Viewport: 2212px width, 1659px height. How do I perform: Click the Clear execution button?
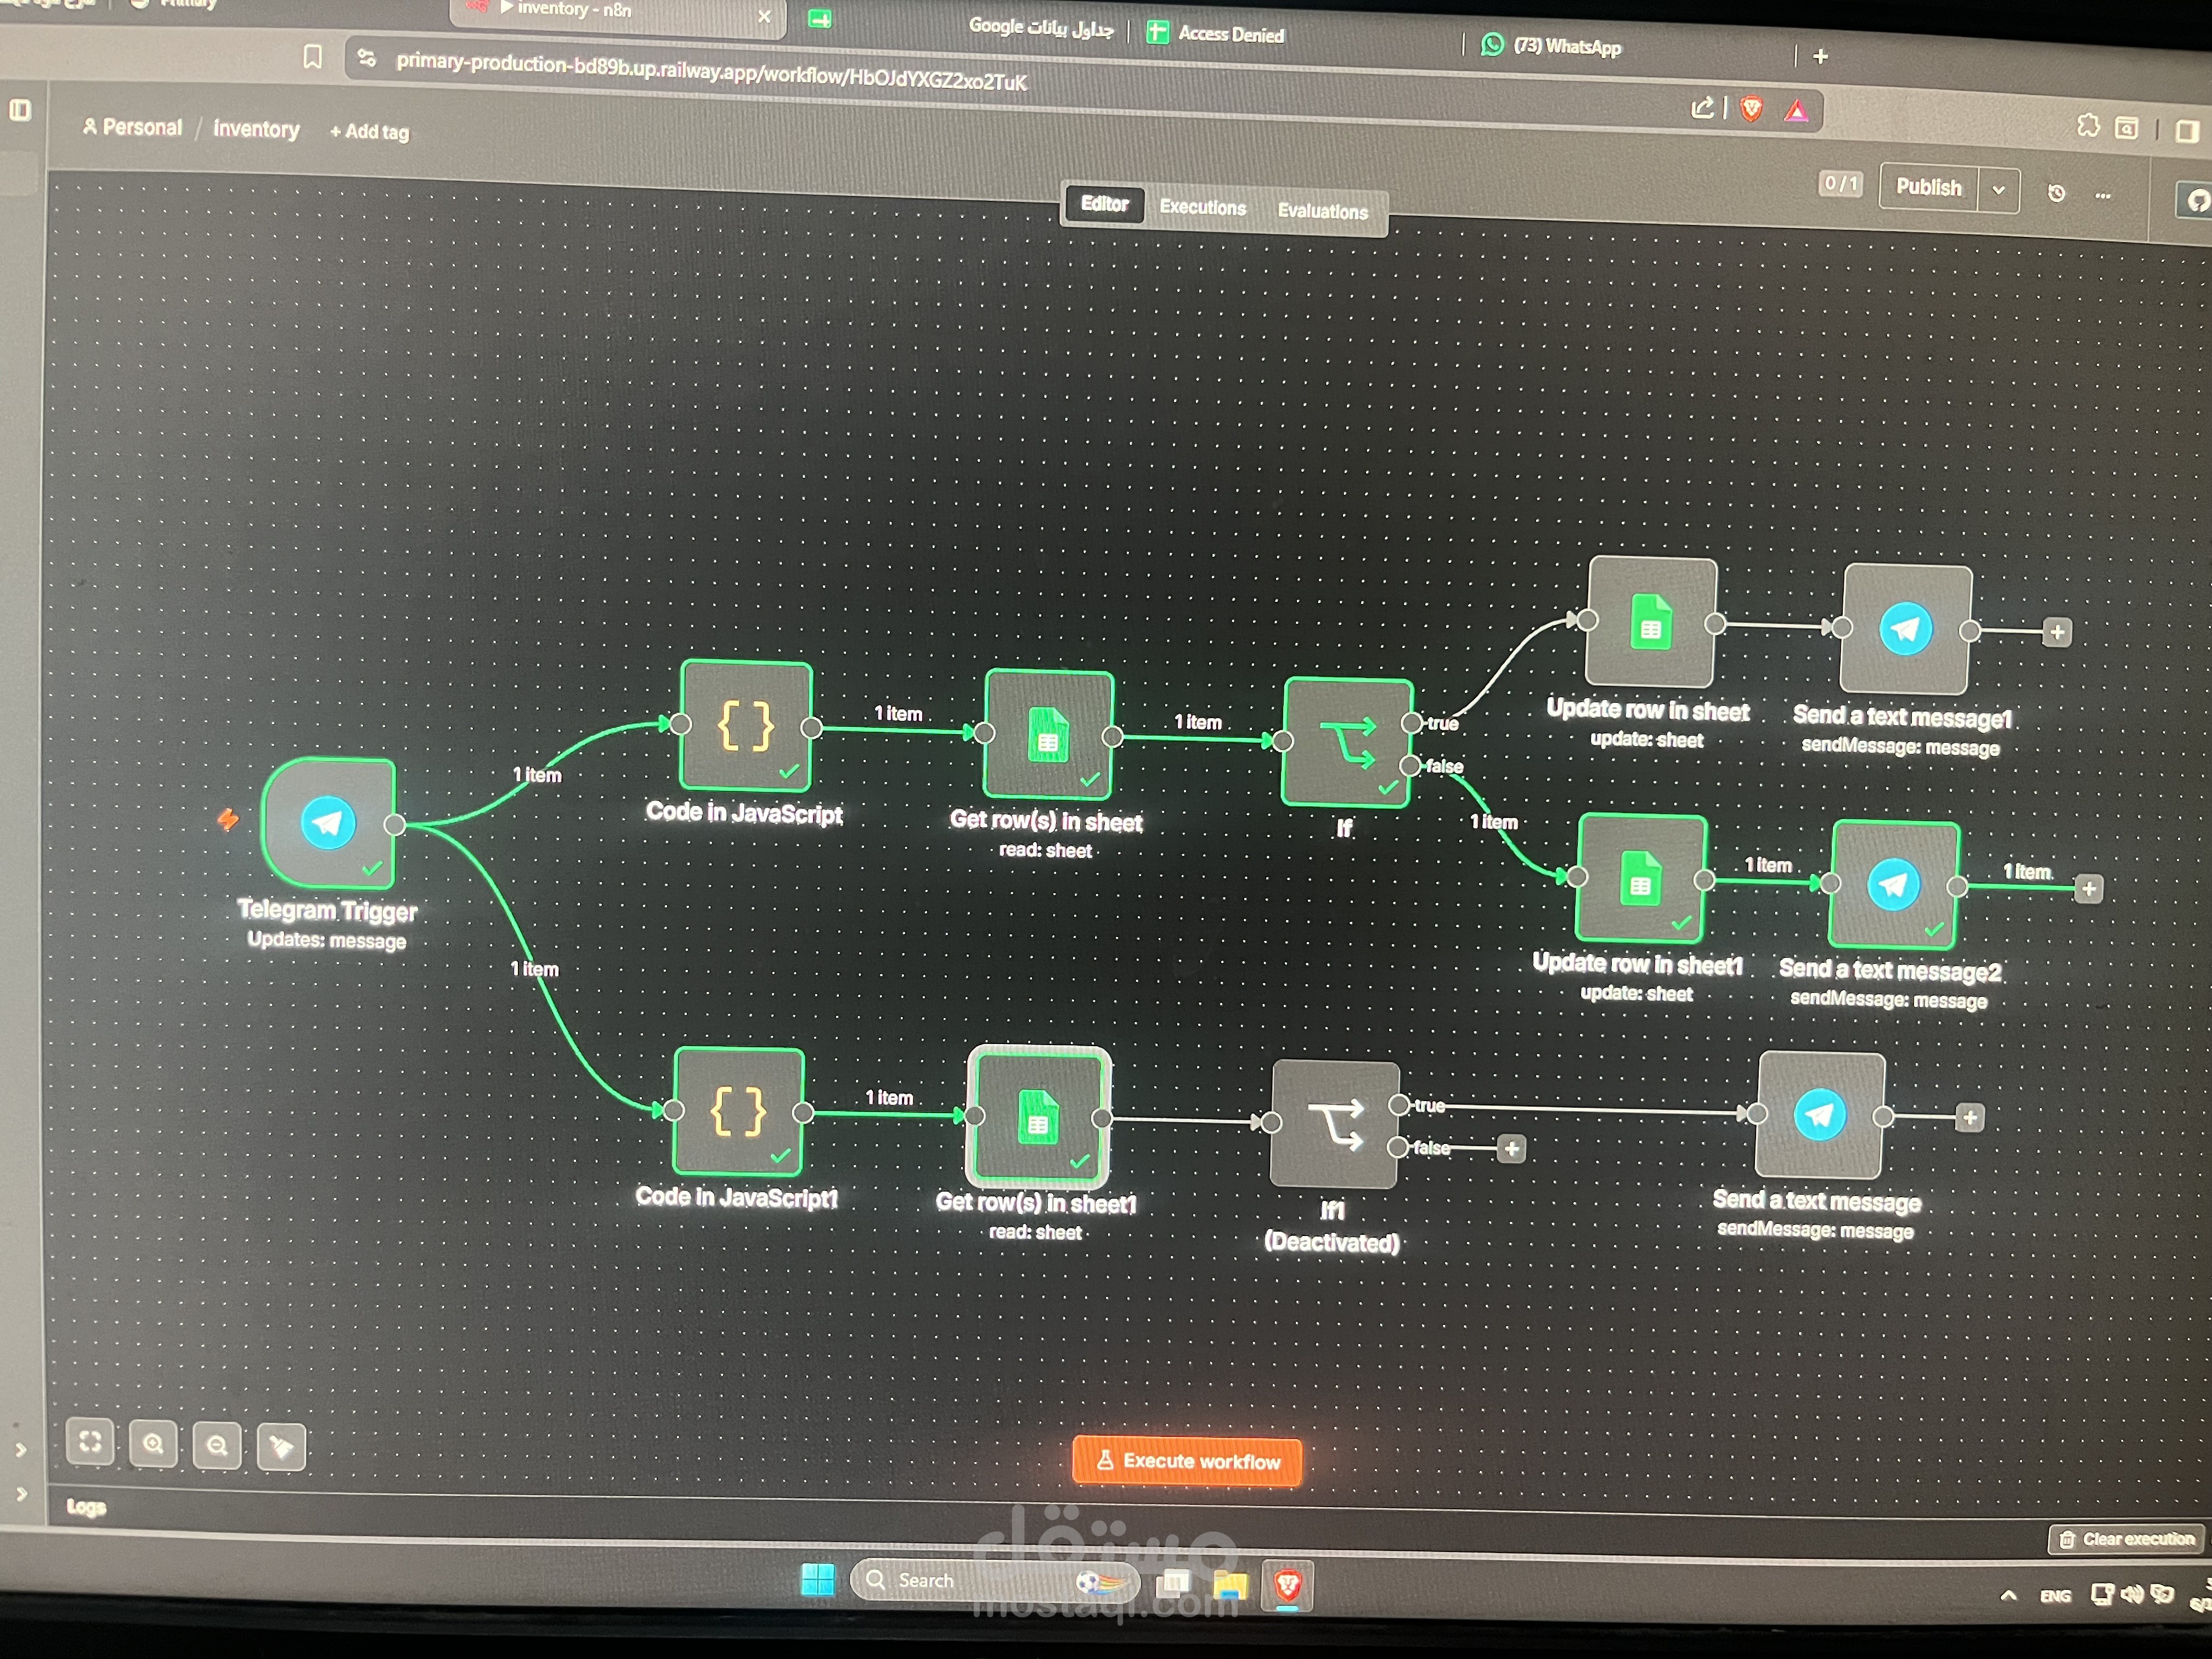[x=2127, y=1539]
